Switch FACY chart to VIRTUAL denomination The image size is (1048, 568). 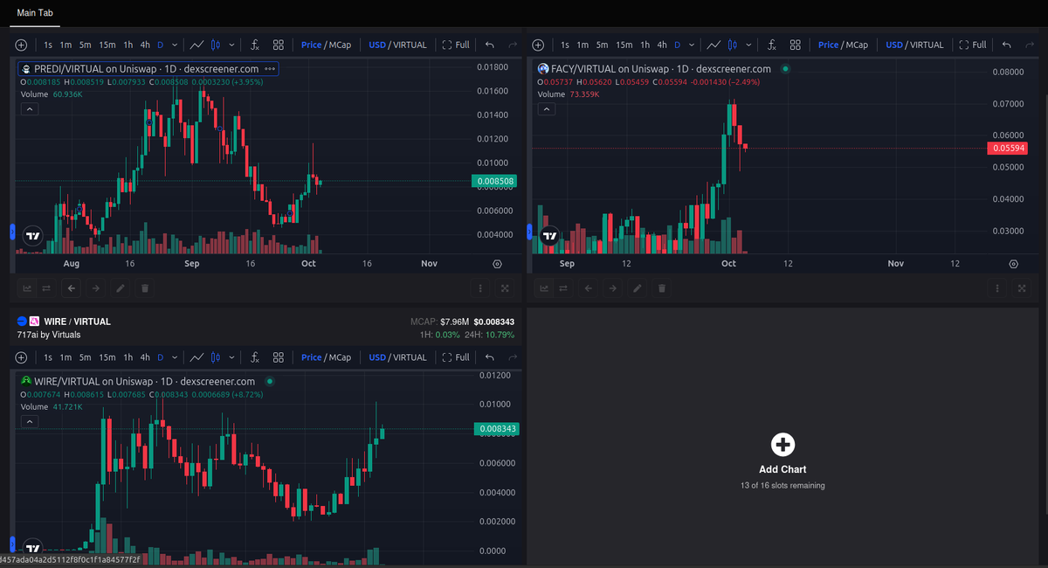(x=927, y=45)
